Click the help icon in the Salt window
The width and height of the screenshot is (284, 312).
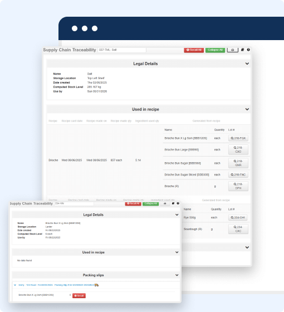coord(248,50)
